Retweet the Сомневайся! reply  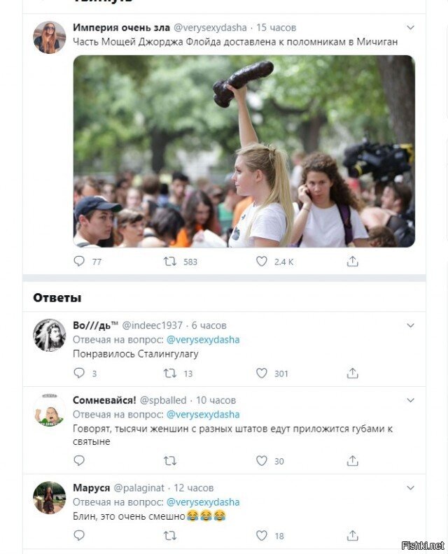click(x=170, y=461)
